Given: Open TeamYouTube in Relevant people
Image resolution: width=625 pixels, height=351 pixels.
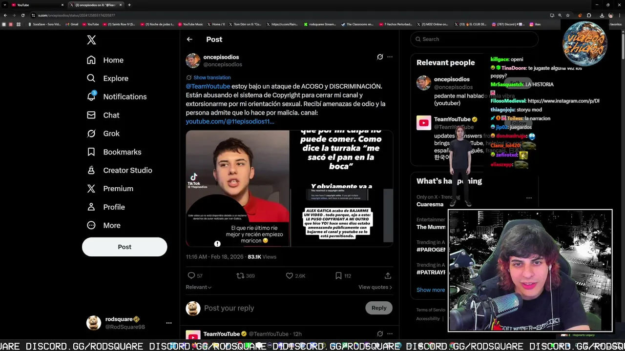Looking at the screenshot, I should tap(452, 119).
